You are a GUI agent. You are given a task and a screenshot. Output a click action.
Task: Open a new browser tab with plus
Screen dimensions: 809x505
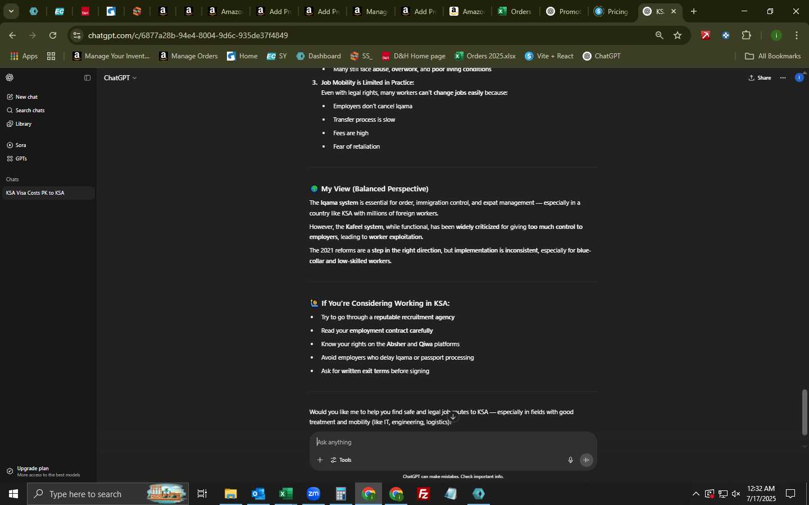coord(694,11)
